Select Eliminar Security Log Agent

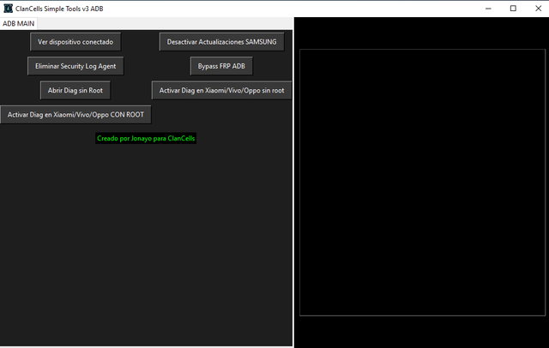(75, 66)
